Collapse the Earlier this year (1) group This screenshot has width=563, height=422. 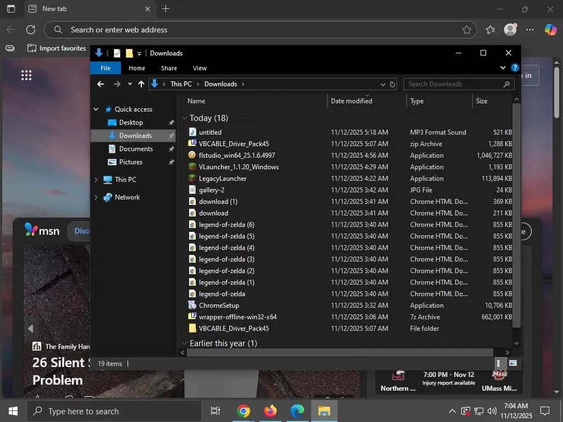point(184,343)
